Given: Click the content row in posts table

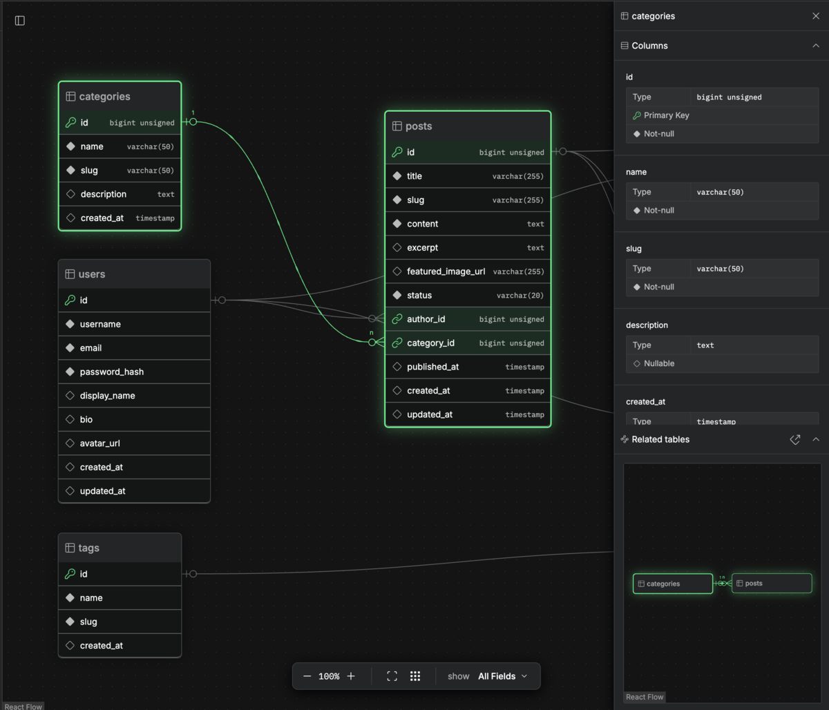Looking at the screenshot, I should 468,224.
